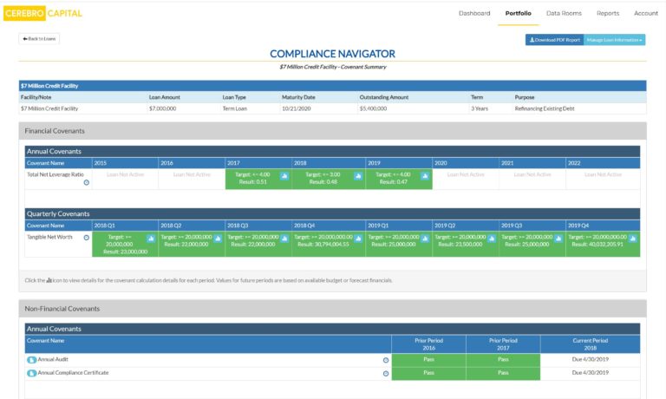Click the $5,400,000 outstanding amount value

373,108
